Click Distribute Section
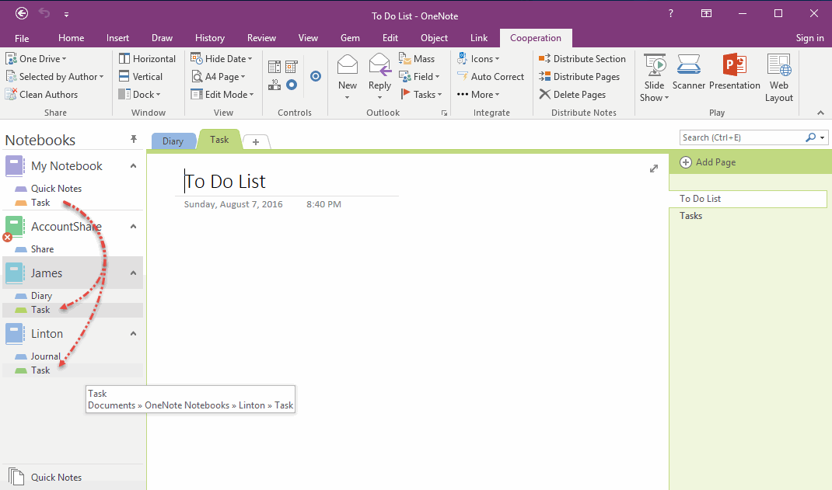 coord(582,59)
